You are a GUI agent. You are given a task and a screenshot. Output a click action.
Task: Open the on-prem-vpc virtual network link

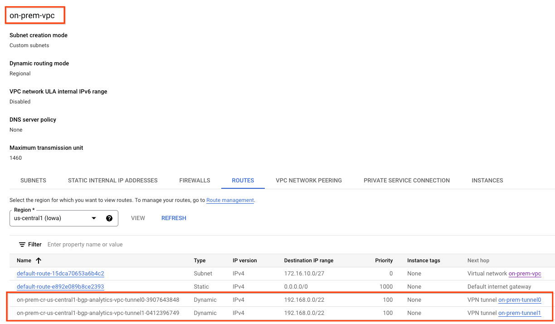coord(525,274)
